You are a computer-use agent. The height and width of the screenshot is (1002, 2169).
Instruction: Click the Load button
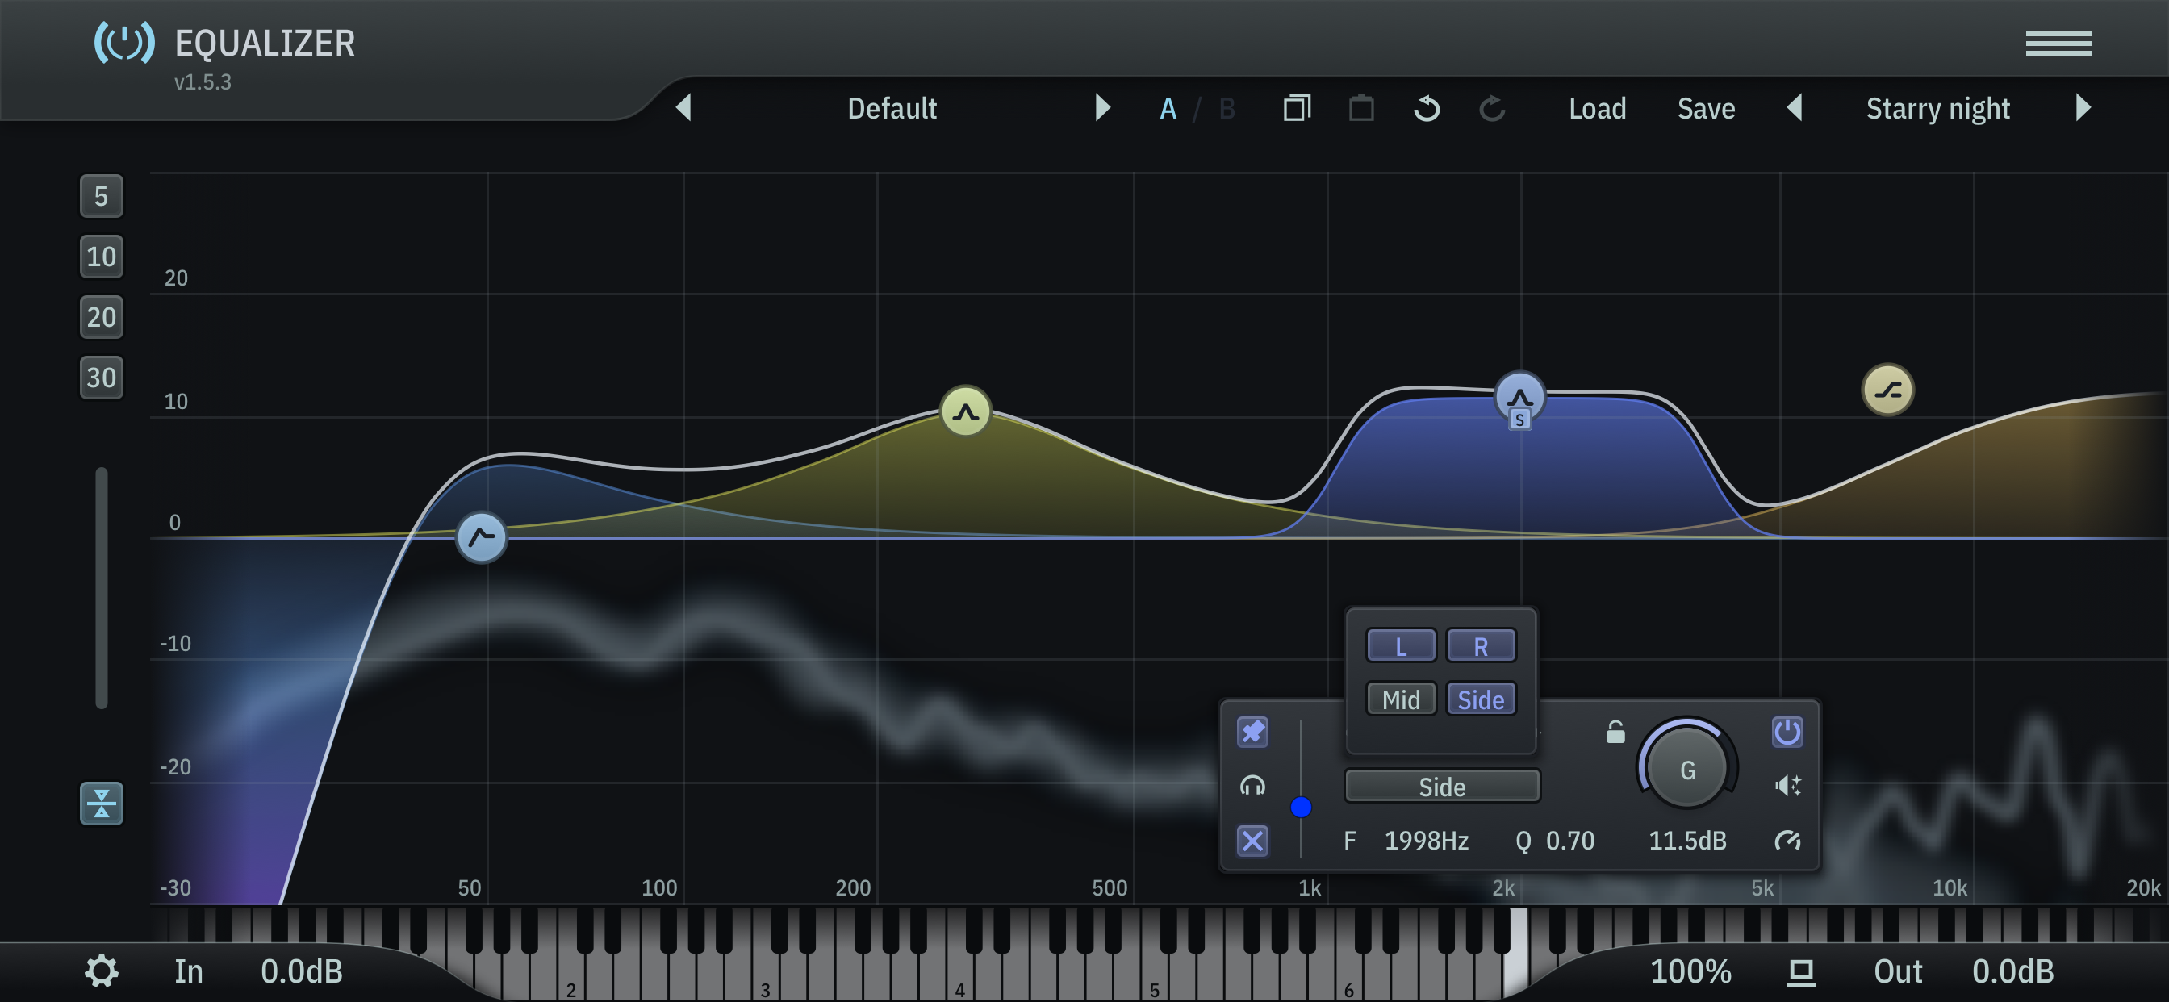1596,109
